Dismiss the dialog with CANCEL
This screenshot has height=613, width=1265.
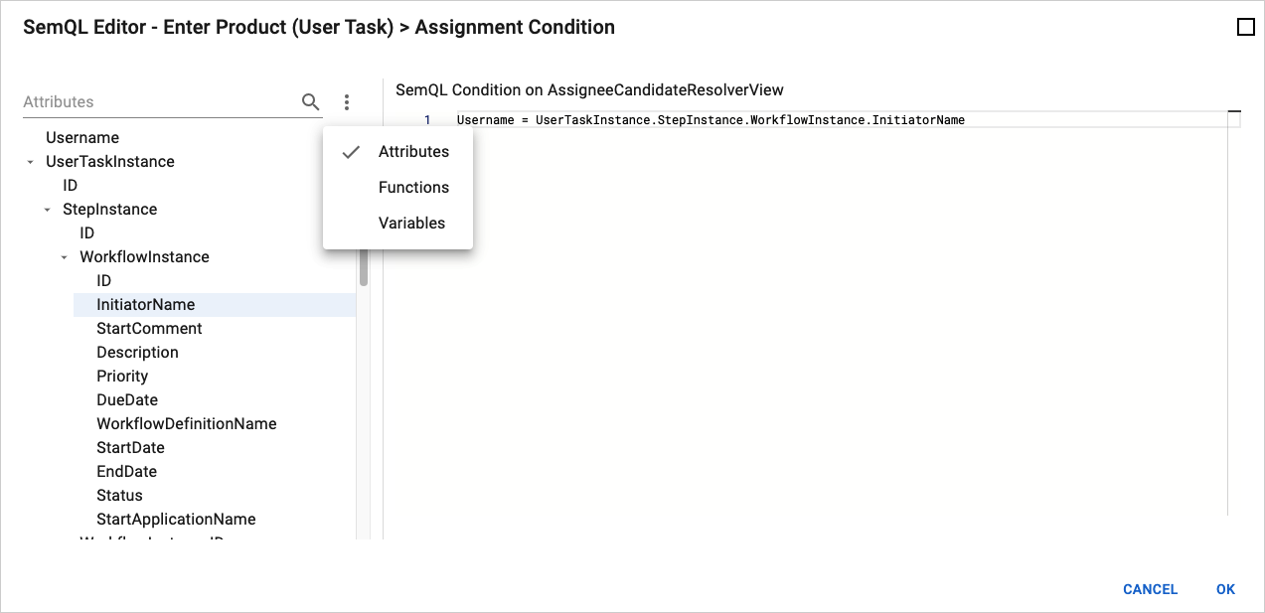(1150, 589)
